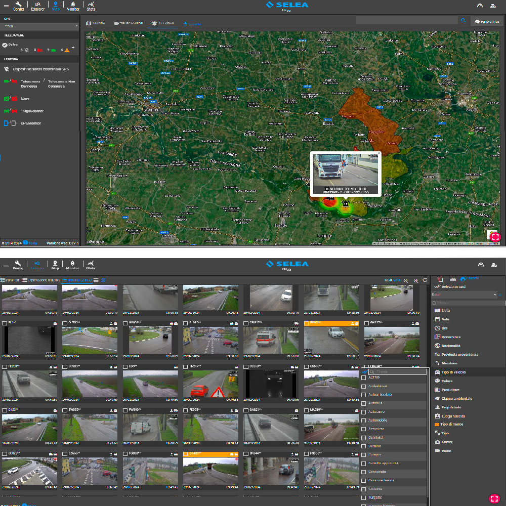Tick the Automobile checkbox in the list
Image resolution: width=506 pixels, height=506 pixels.
pos(364,420)
